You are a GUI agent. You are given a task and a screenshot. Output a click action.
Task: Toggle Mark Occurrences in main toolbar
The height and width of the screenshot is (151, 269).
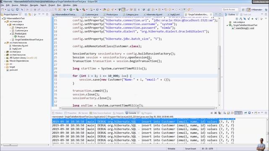tap(124, 10)
